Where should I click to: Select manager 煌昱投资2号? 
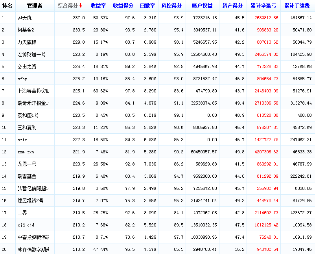click(x=30, y=201)
